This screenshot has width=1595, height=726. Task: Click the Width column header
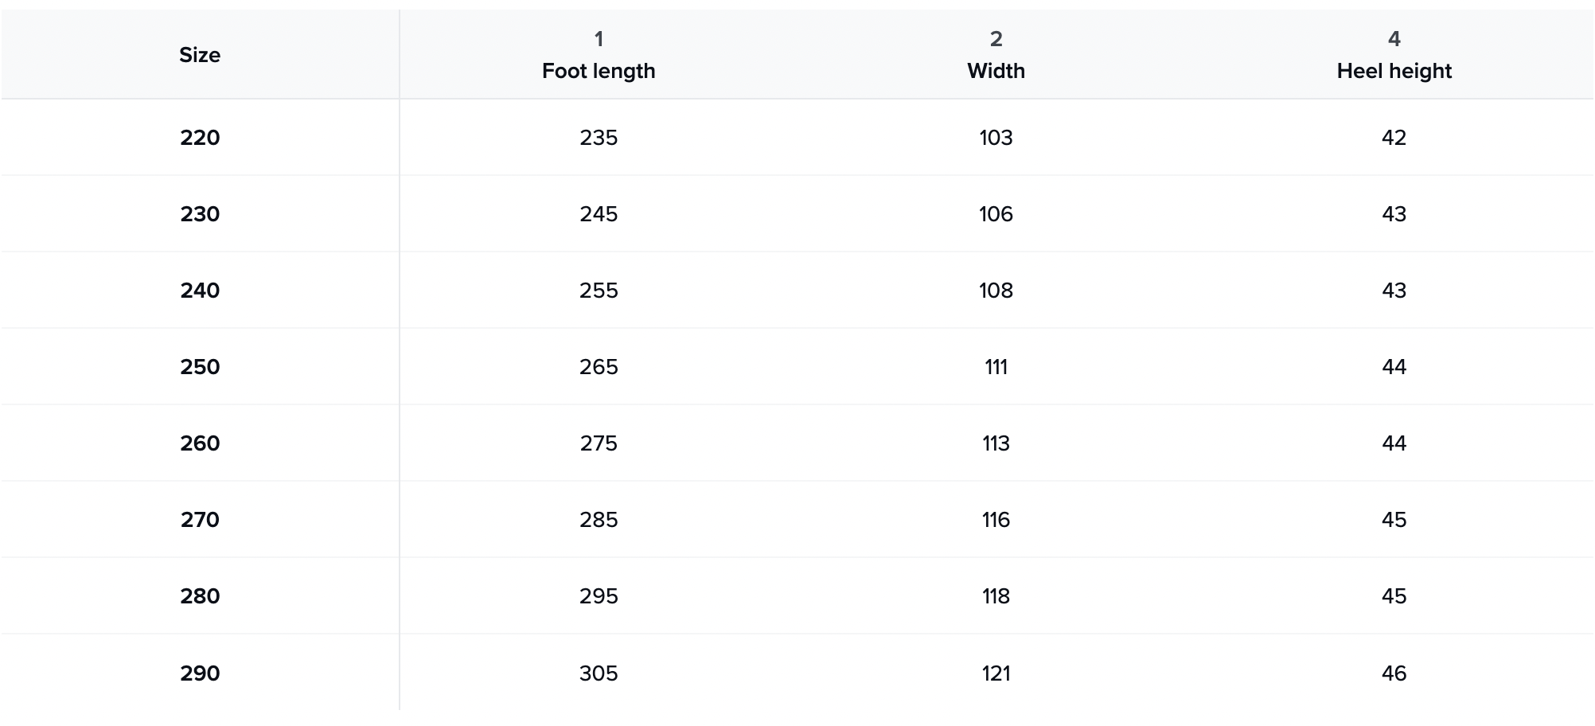click(x=996, y=71)
